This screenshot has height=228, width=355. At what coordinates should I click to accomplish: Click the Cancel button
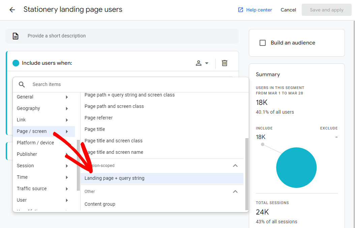tap(288, 10)
